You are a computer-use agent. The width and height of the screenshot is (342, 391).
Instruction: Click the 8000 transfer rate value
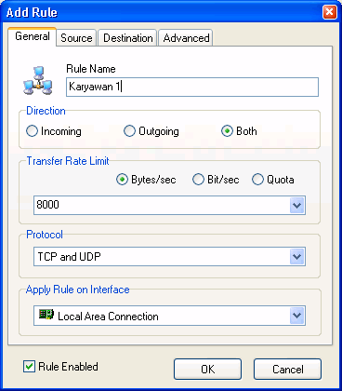(47, 205)
